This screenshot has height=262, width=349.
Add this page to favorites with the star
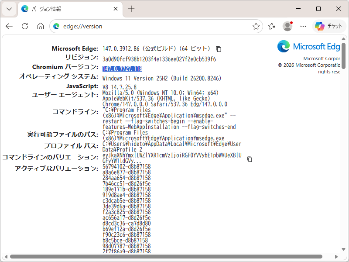pos(256,26)
